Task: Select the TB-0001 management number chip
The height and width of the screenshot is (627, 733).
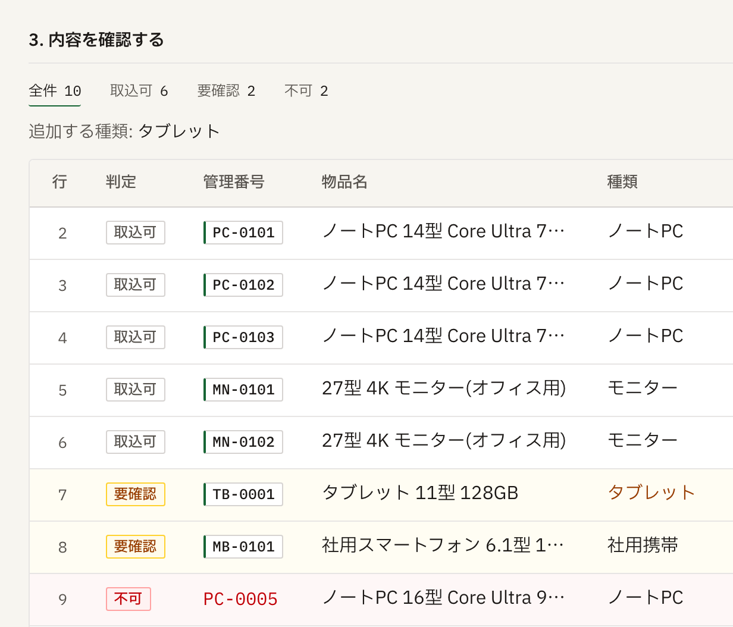Action: [x=243, y=494]
